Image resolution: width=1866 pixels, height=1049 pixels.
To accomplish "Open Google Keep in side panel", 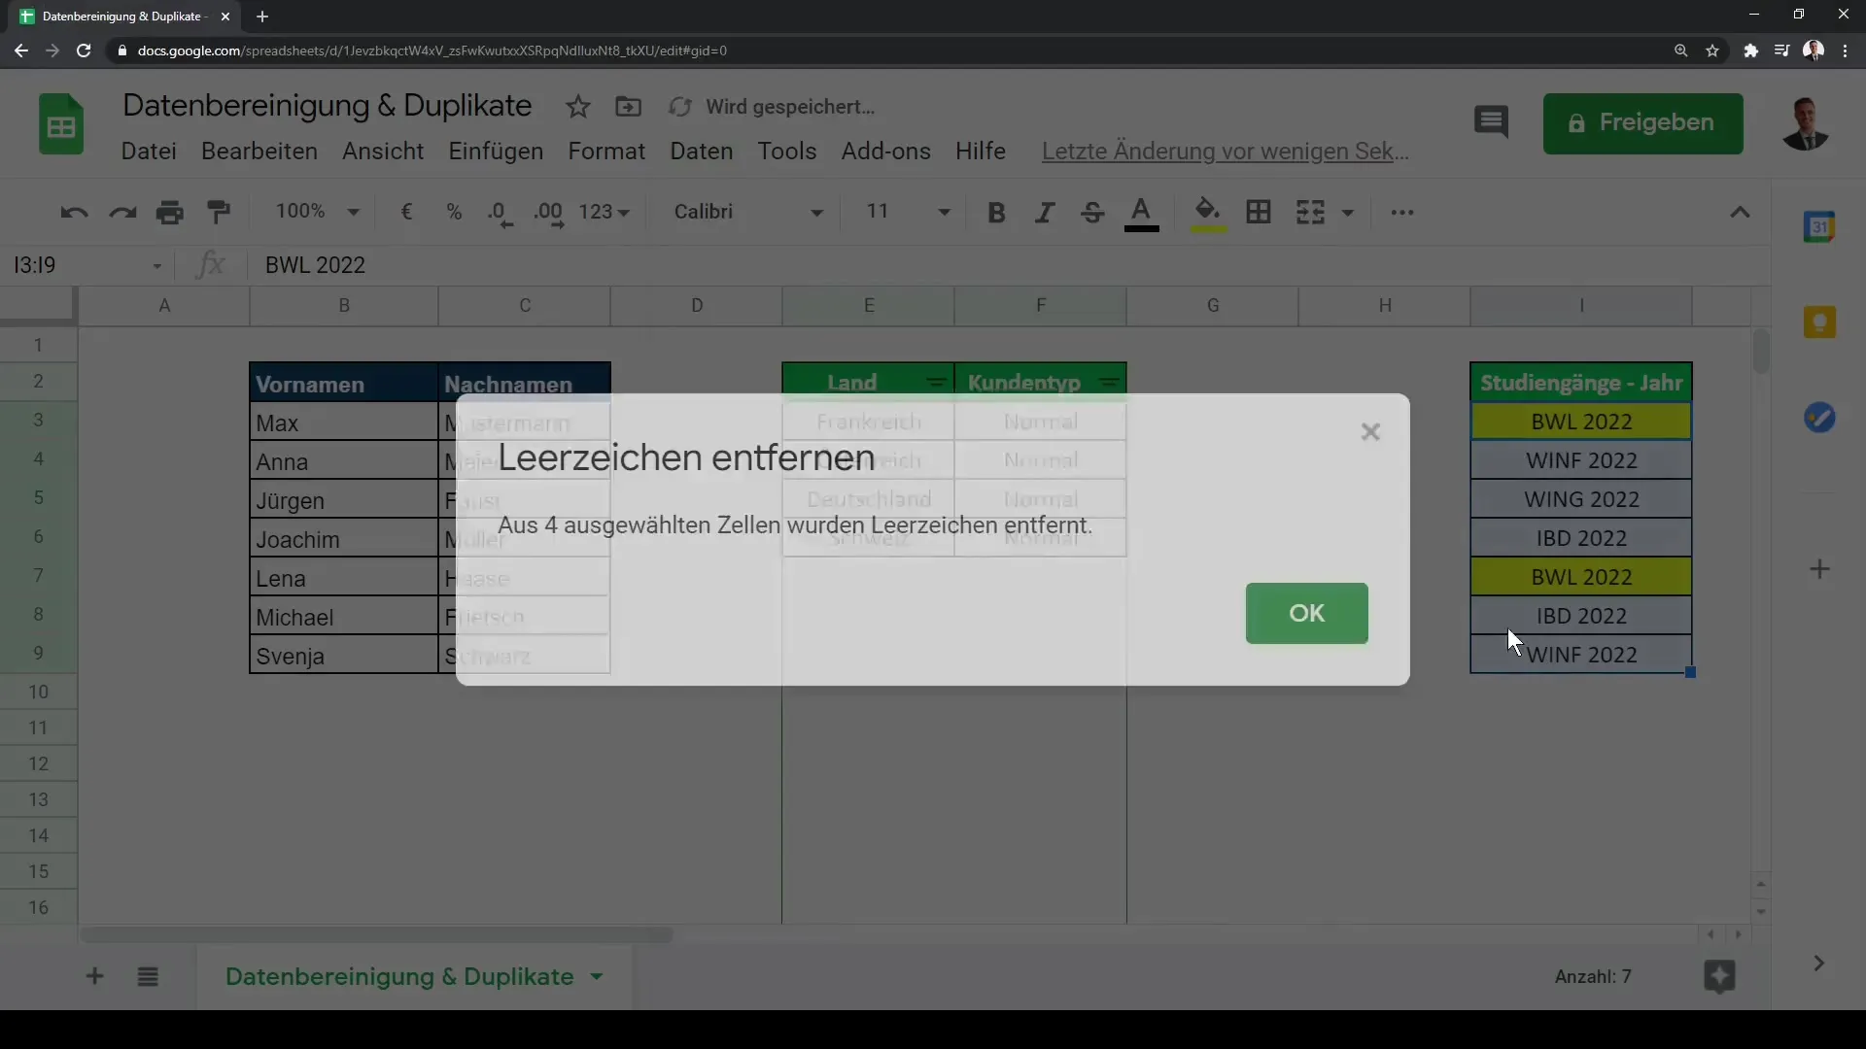I will tap(1819, 322).
